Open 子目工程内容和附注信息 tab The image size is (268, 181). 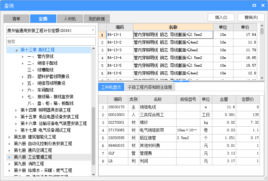pyautogui.click(x=150, y=87)
